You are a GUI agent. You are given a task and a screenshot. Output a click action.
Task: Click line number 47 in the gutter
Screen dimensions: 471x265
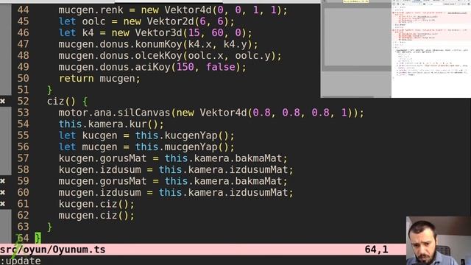tap(23, 44)
